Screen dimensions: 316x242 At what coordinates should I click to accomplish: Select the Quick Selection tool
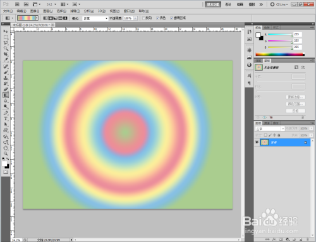click(x=6, y=49)
